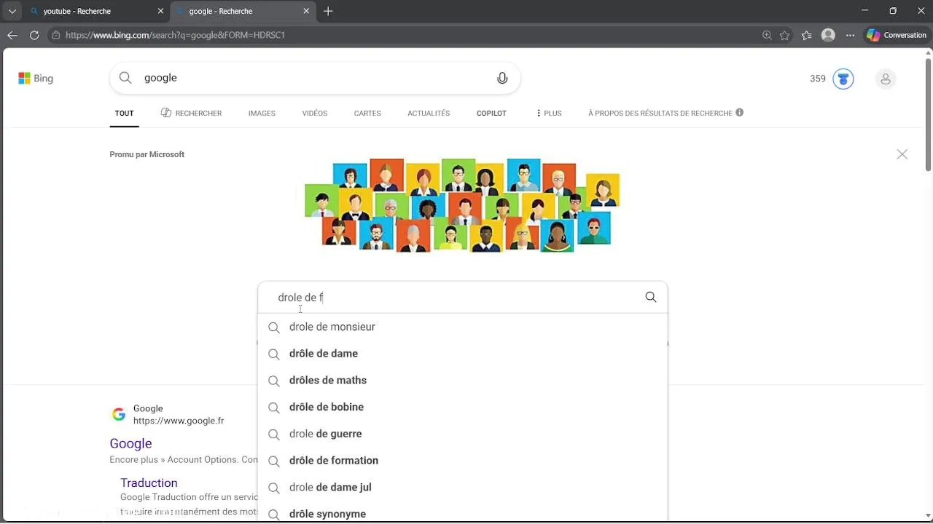Open the RECHERCHER tab

pos(191,114)
